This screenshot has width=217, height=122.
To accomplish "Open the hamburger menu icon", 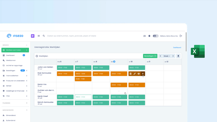I will (39, 36).
